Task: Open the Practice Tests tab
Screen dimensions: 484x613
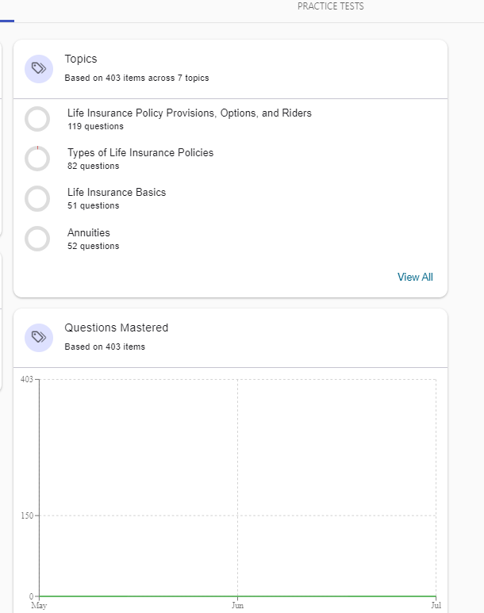Action: coord(330,6)
